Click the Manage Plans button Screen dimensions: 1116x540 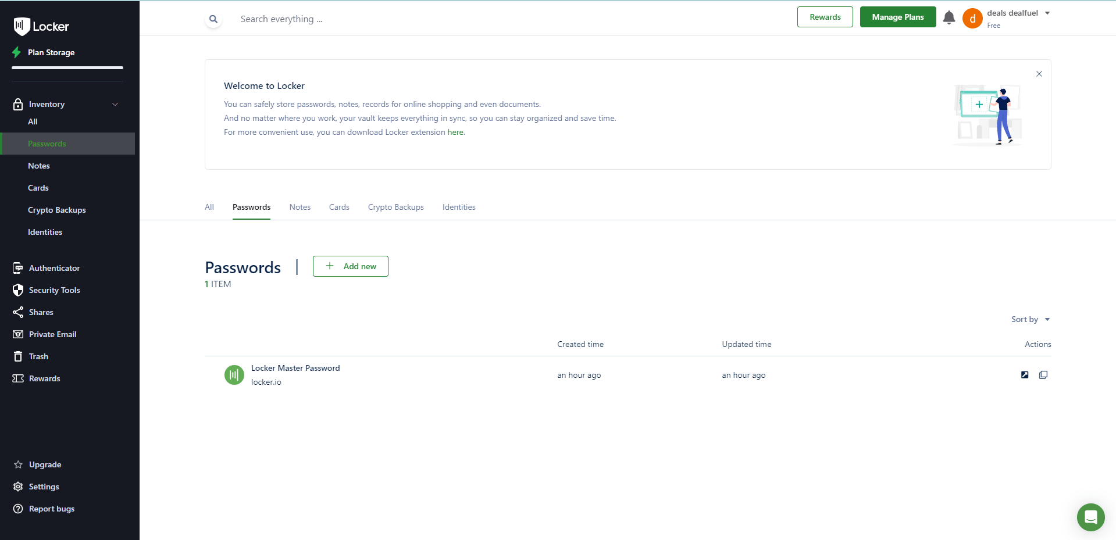897,17
